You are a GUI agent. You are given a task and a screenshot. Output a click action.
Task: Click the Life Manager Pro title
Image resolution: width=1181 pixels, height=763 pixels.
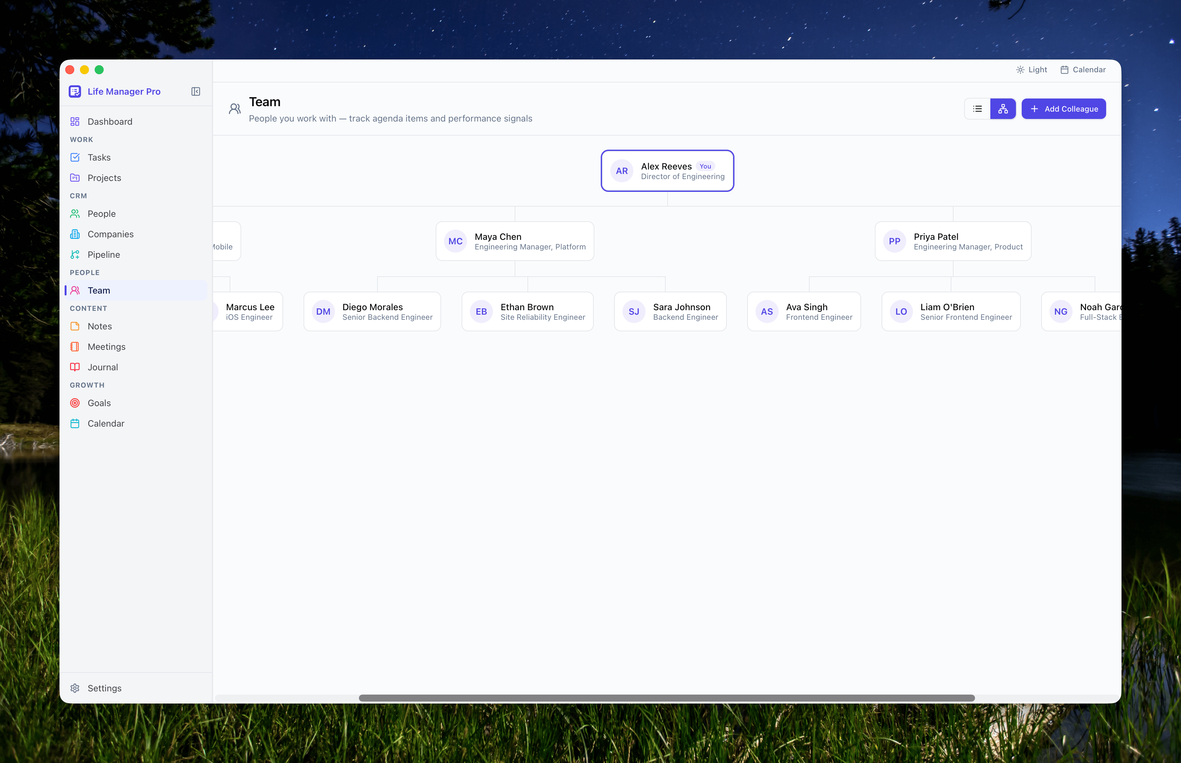[124, 92]
